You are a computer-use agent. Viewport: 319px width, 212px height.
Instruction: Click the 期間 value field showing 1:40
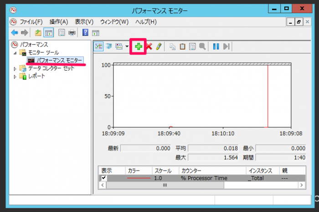(281, 157)
